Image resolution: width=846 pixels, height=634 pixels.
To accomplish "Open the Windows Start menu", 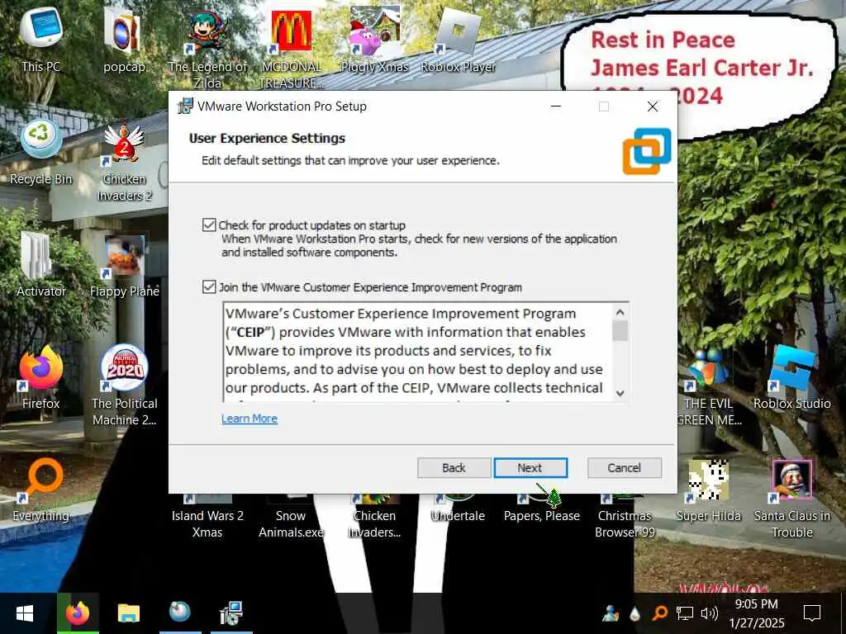I will pyautogui.click(x=25, y=613).
